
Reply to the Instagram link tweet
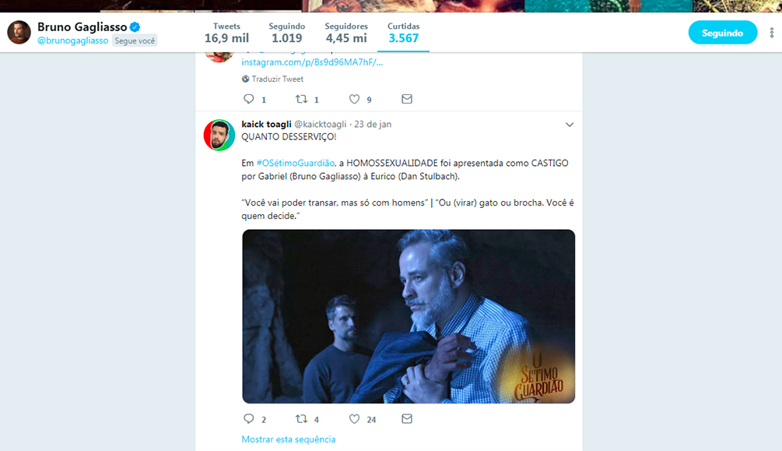[249, 99]
